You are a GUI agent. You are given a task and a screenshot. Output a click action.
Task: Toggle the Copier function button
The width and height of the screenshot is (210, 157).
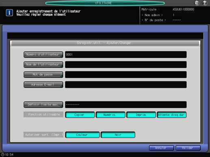(x=80, y=115)
